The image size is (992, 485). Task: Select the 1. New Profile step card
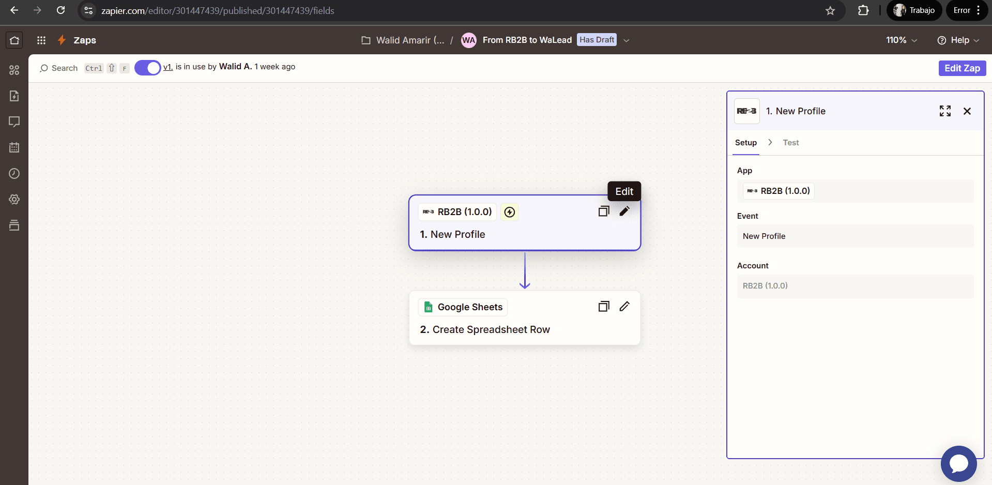[525, 223]
